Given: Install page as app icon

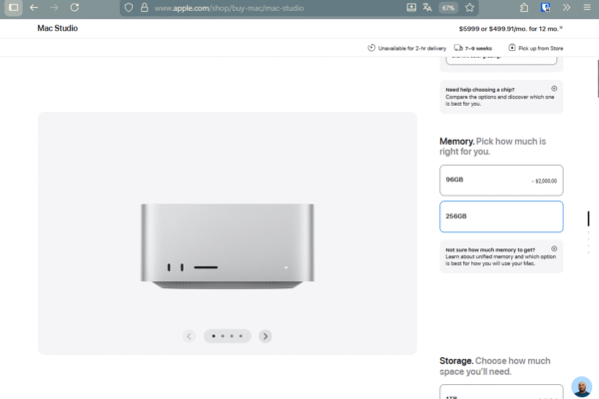Looking at the screenshot, I should [x=411, y=7].
